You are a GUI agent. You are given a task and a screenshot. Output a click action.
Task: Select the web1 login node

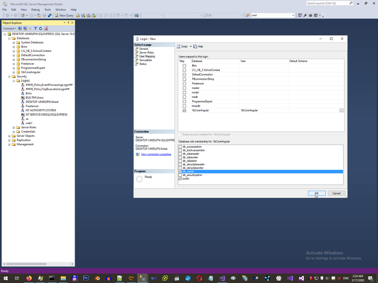[29, 123]
